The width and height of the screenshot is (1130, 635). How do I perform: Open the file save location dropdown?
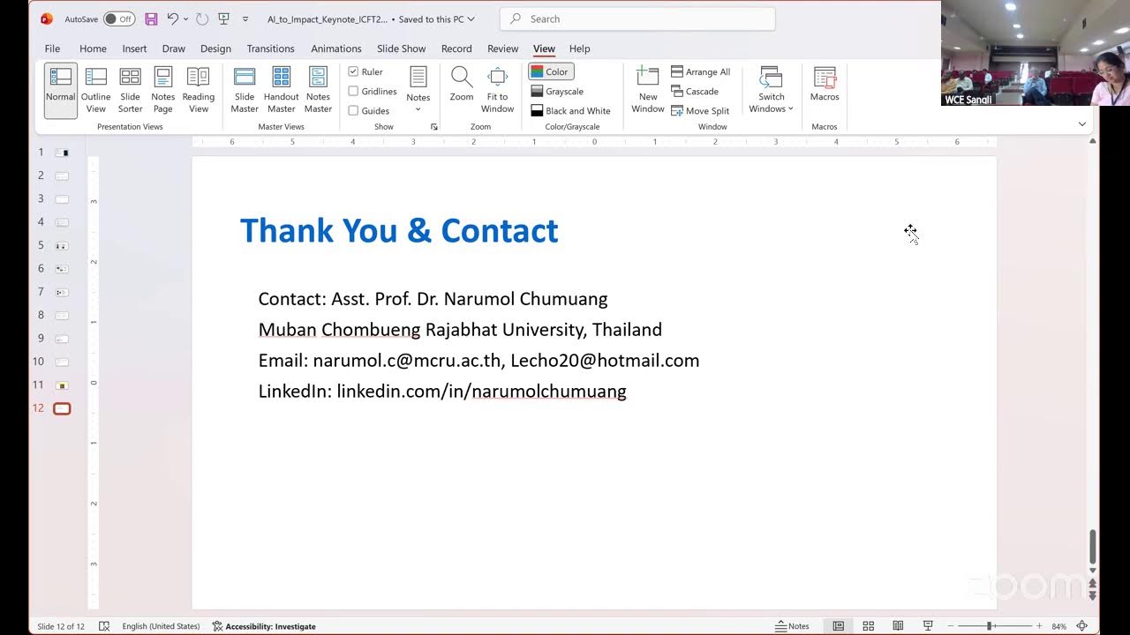(x=471, y=19)
